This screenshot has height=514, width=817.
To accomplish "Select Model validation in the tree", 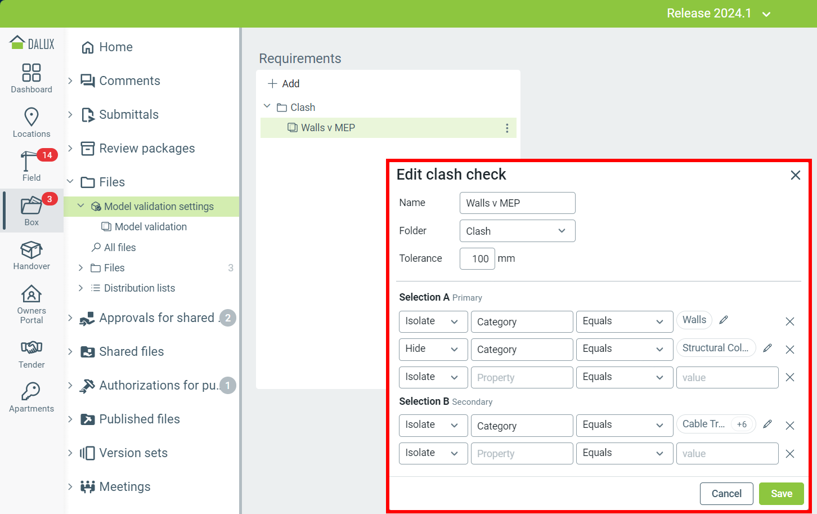I will point(150,227).
